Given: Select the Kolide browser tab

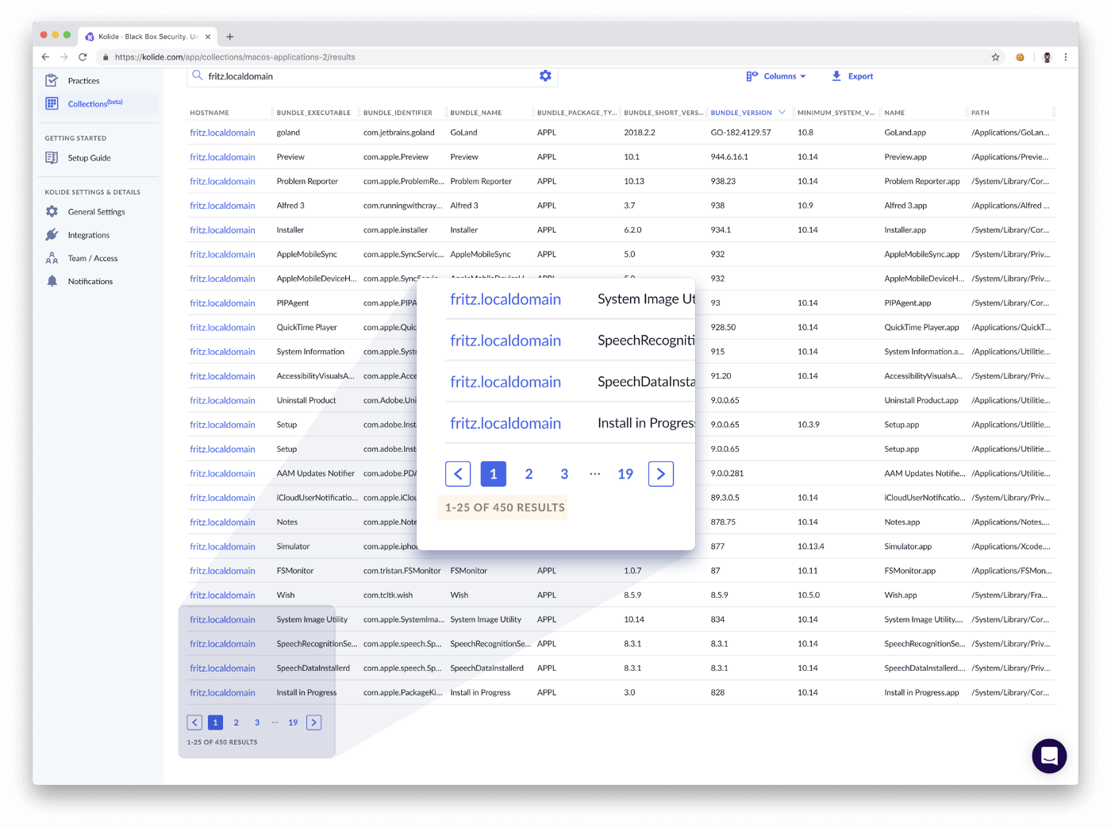Looking at the screenshot, I should coord(147,36).
